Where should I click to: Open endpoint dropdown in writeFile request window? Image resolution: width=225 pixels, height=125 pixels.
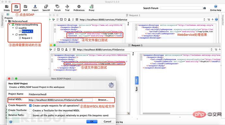pyautogui.click(x=204, y=19)
